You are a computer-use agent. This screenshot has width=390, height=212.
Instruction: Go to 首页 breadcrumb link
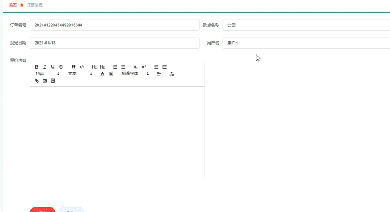(x=13, y=5)
